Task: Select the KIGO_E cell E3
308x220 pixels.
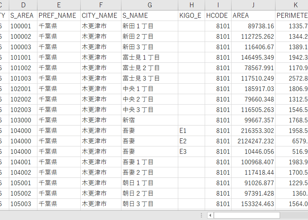Action: (192, 152)
